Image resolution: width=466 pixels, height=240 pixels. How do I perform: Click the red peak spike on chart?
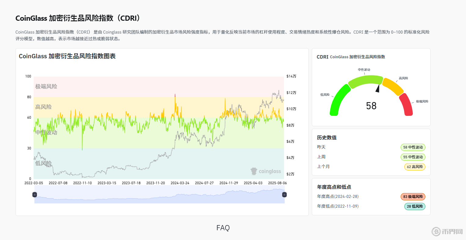point(175,95)
